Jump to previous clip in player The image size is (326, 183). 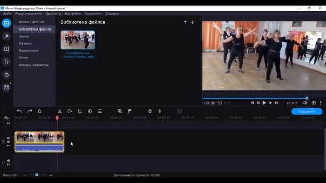click(252, 103)
